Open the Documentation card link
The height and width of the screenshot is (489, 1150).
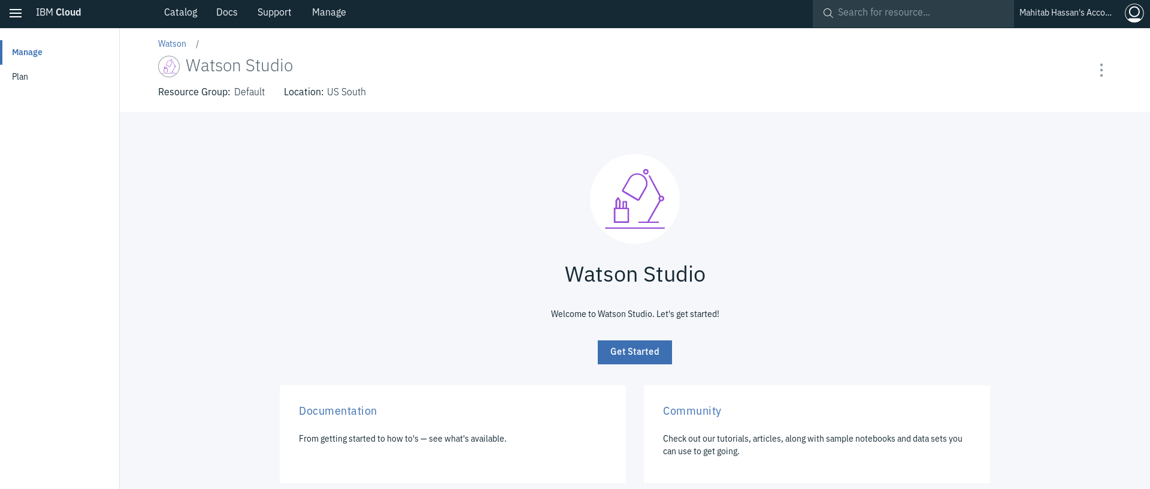click(338, 411)
